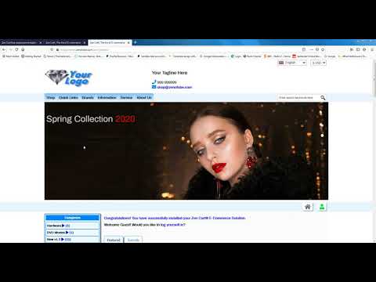This screenshot has width=376, height=282.
Task: Open the USD currency dropdown
Action: (x=319, y=63)
